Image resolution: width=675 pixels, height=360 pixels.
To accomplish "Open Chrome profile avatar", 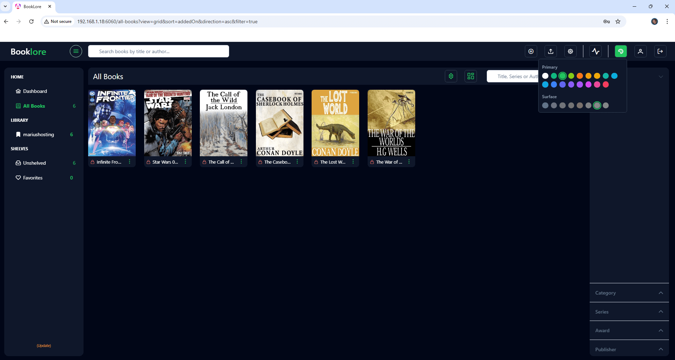I will 655,21.
